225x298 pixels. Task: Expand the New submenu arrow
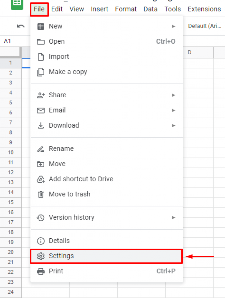174,26
